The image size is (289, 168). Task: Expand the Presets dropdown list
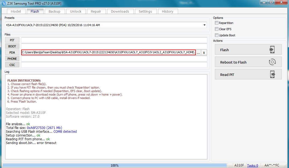pos(204,25)
